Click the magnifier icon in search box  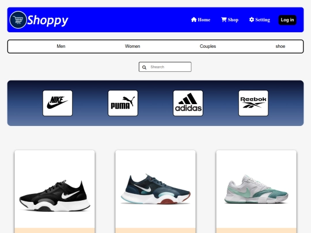coord(144,67)
